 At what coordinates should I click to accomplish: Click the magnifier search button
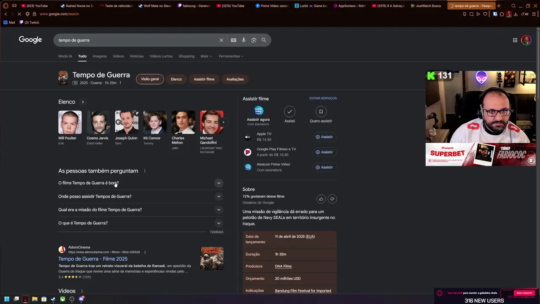(x=264, y=40)
